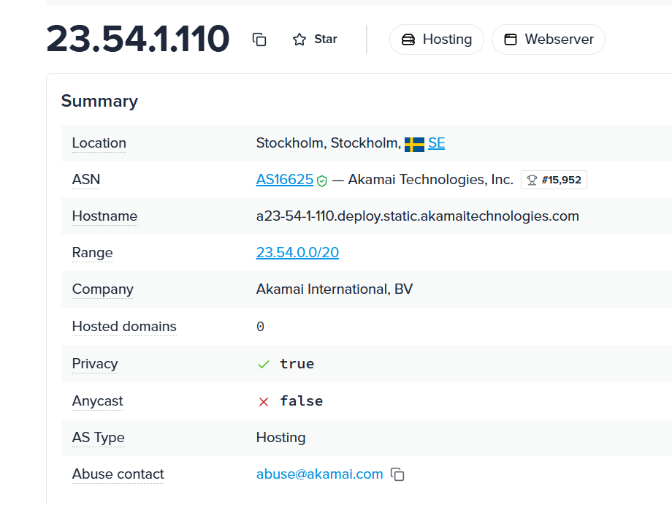Select the hostname a23-54-1-110.deploy.static.akamaitechnologies.com
Screen dimensions: 672x505
tap(417, 216)
